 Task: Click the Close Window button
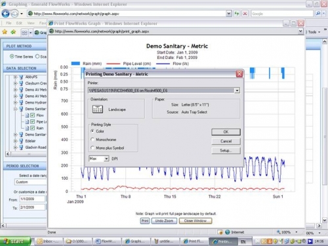click(x=195, y=221)
